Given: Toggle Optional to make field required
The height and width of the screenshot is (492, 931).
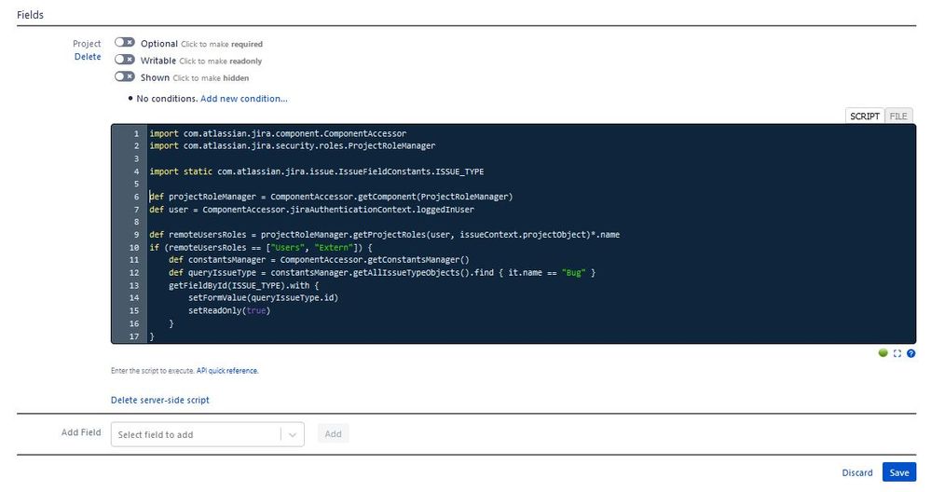Looking at the screenshot, I should (x=125, y=43).
